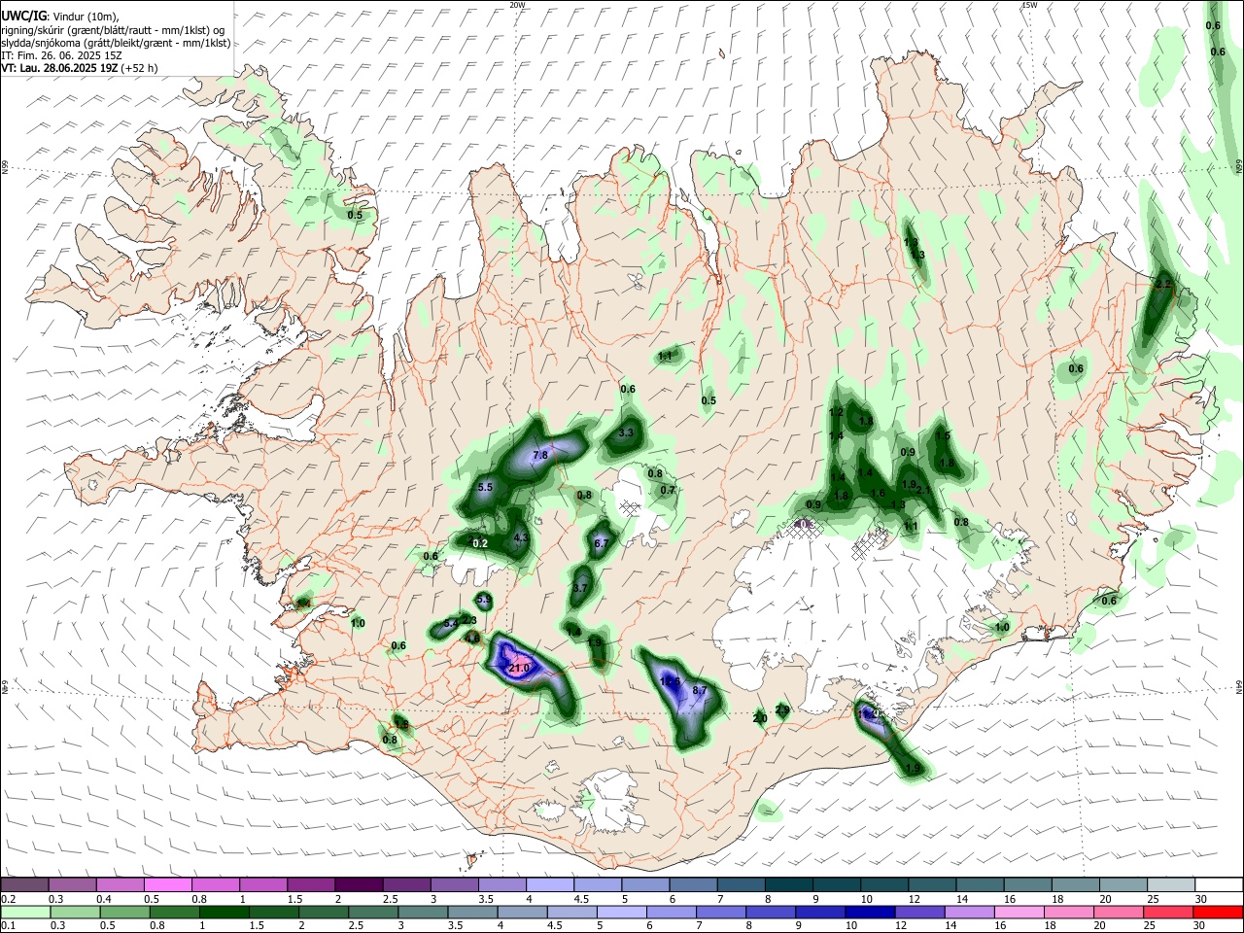The width and height of the screenshot is (1244, 933).
Task: Click lower legend darkest green swatch at 1
Action: tap(223, 913)
